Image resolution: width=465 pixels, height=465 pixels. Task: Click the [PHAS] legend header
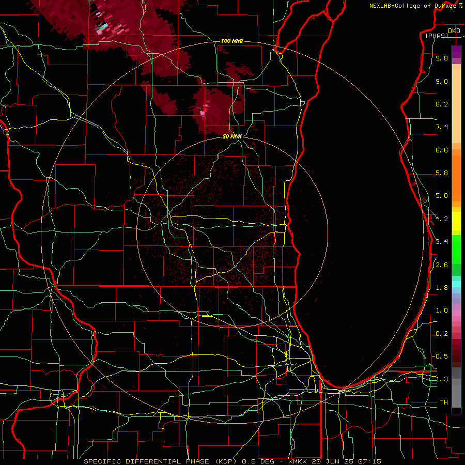(437, 36)
